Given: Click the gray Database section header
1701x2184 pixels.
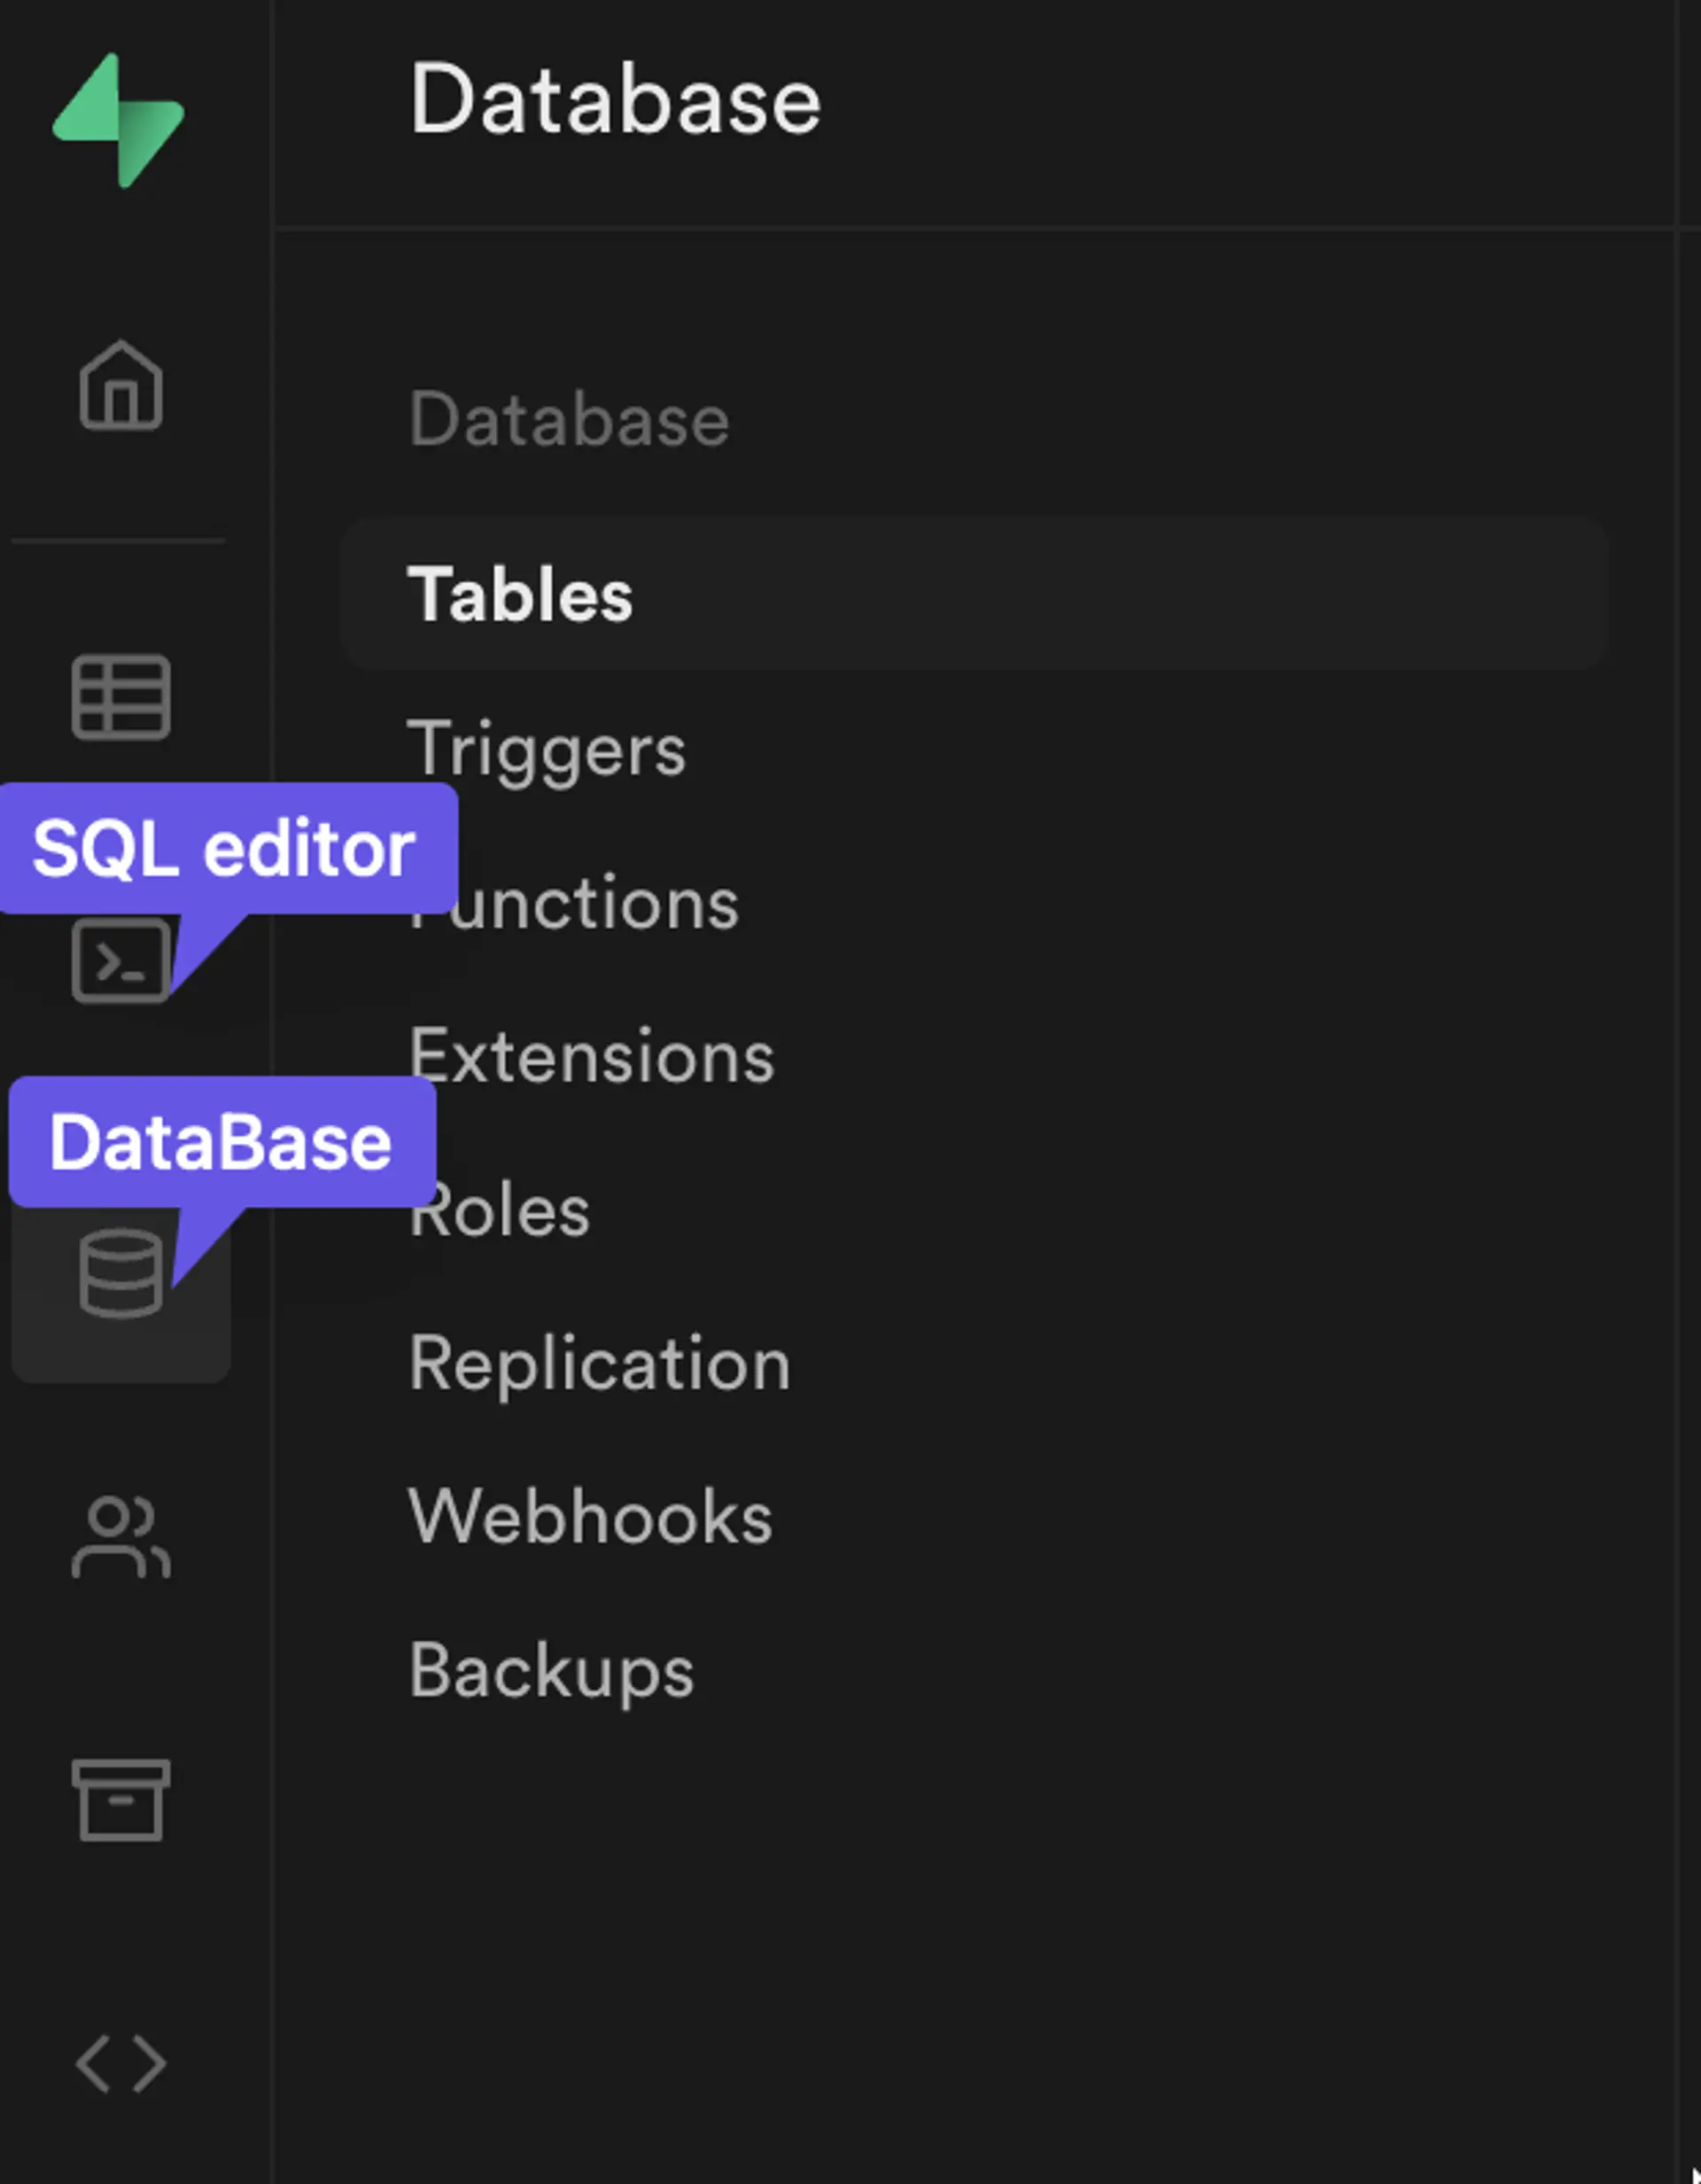Looking at the screenshot, I should [x=569, y=419].
